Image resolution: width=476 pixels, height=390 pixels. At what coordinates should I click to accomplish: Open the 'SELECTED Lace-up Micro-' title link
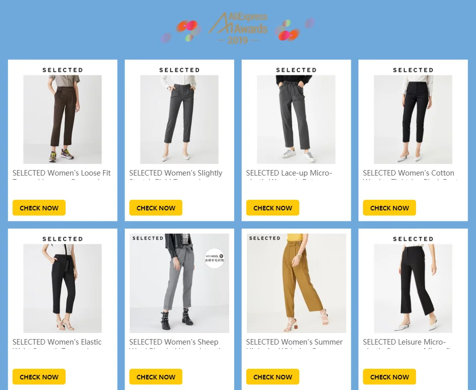289,173
